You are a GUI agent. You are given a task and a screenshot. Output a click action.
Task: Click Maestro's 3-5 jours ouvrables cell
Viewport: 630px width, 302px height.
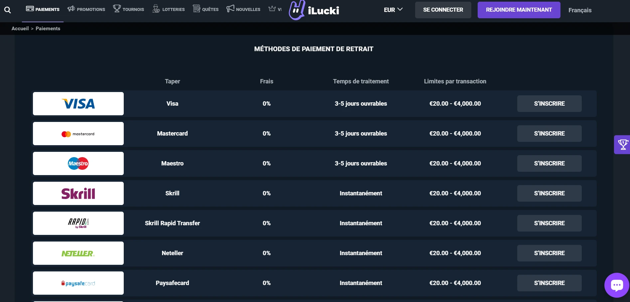point(361,163)
